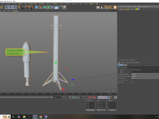This screenshot has height=119, width=159.
Task: Click the red-frame render region icon
Action: pos(98,7)
